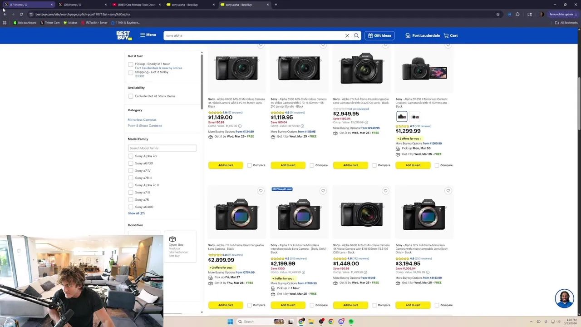Viewport: 581px width, 327px height.
Task: Expand Show all (27) model families
Action: pos(136,213)
